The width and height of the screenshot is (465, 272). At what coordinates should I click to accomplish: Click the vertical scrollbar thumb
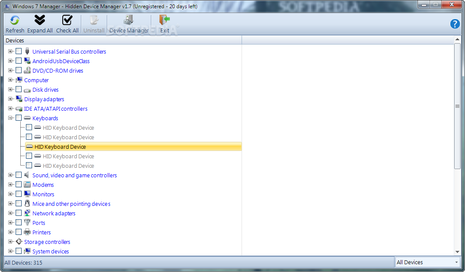pyautogui.click(x=457, y=106)
